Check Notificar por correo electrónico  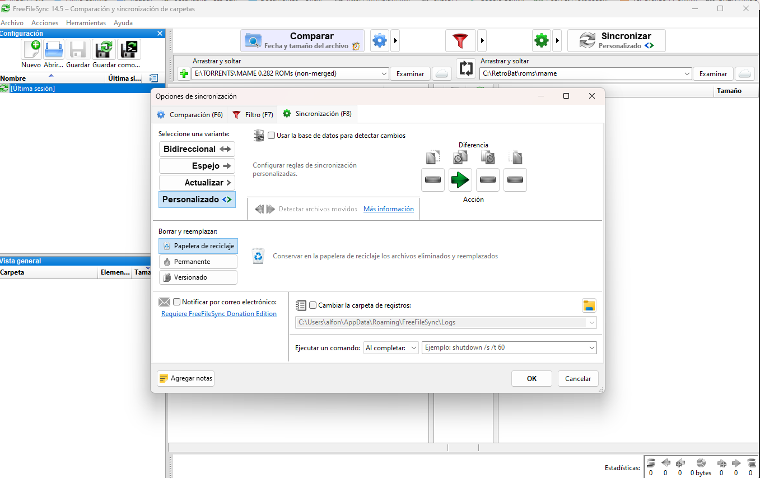click(177, 302)
